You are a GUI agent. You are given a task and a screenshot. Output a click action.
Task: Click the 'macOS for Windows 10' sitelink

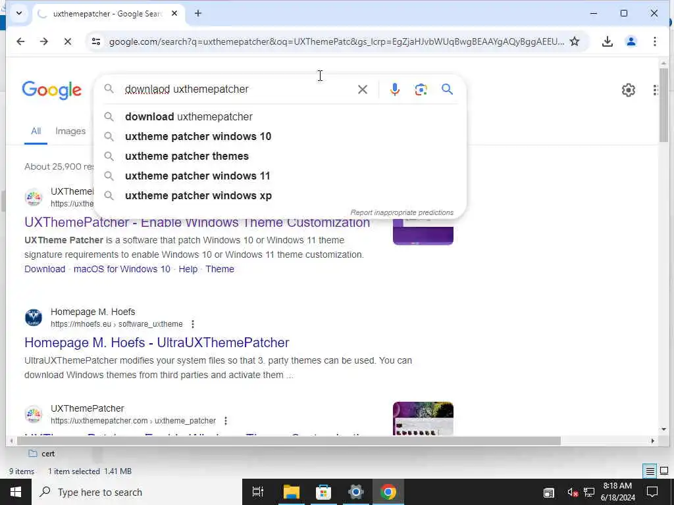coord(122,269)
